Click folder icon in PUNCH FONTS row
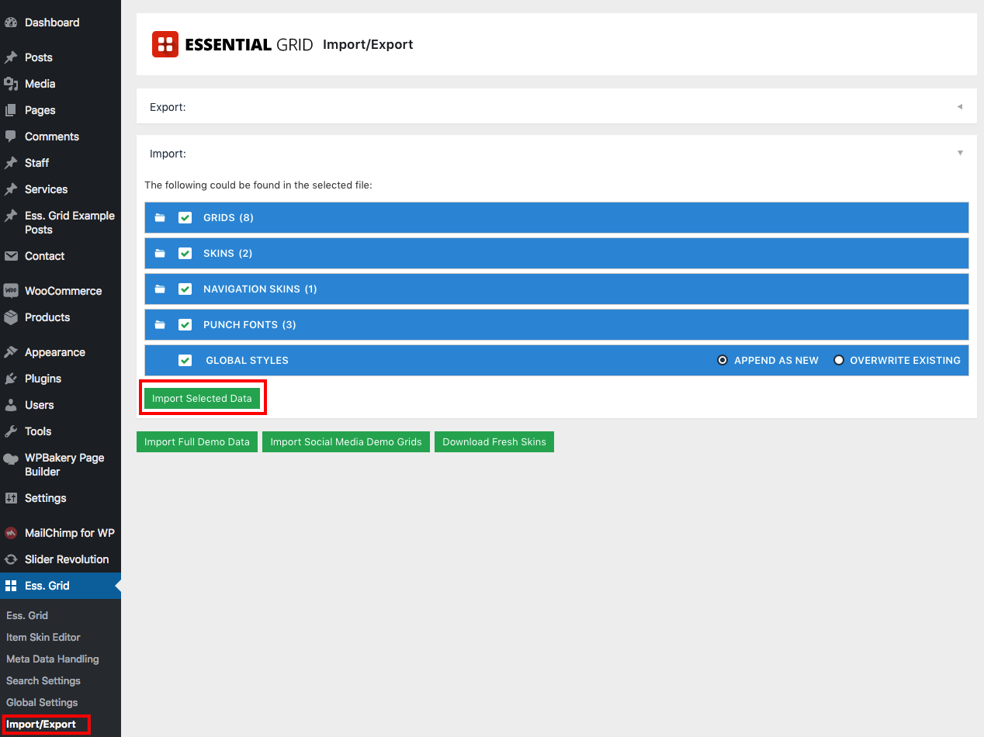984x737 pixels. click(x=160, y=325)
